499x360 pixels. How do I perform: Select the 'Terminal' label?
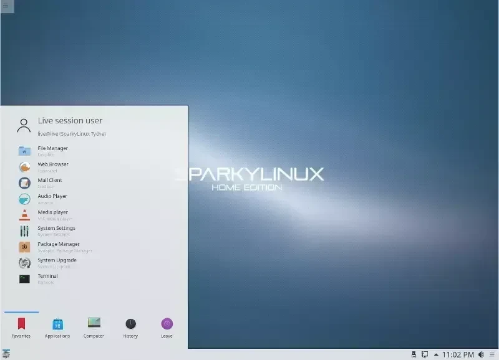coord(48,276)
